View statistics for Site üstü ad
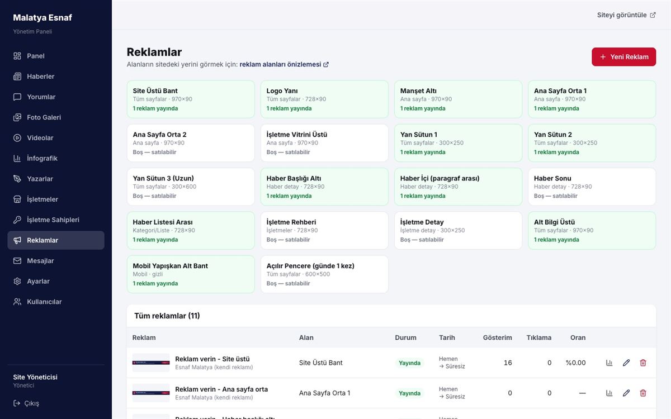Screen dimensions: 671x419 (609, 363)
